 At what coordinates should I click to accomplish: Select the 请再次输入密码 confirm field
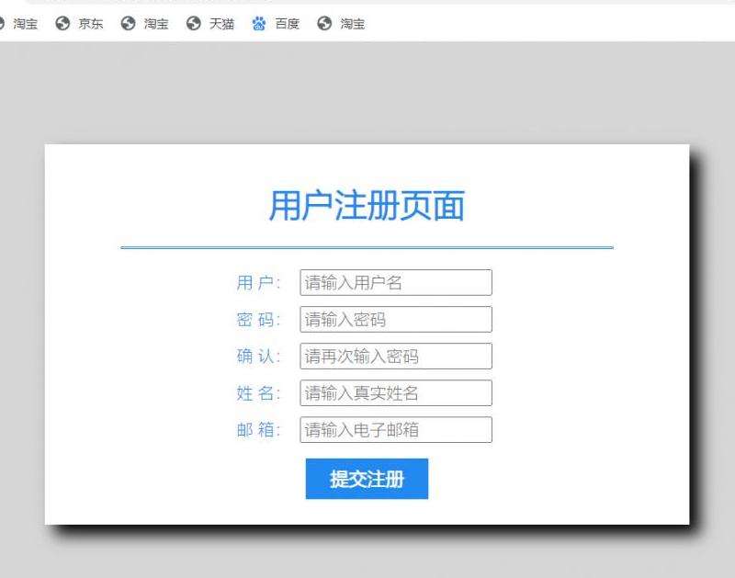[396, 356]
